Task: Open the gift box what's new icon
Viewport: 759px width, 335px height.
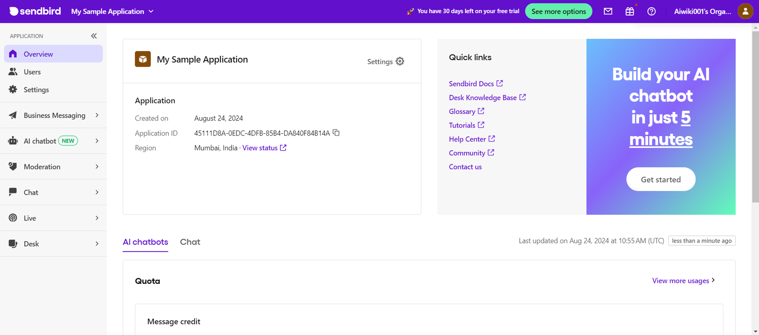Action: point(630,11)
